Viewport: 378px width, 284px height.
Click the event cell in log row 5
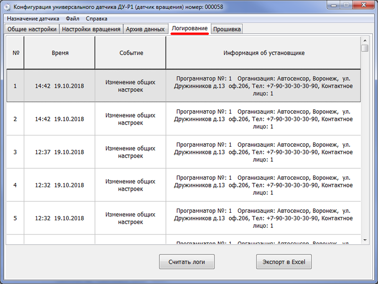(130, 218)
